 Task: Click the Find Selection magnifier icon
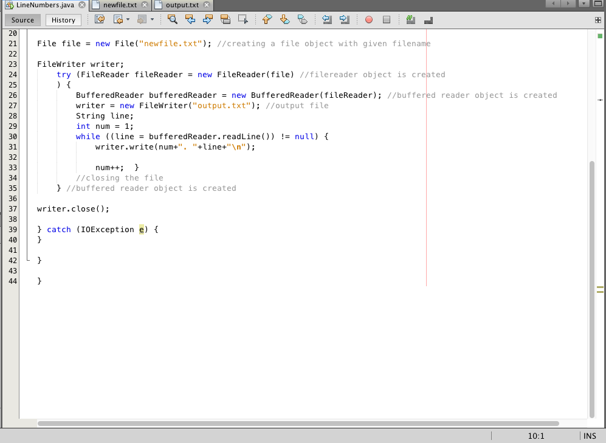click(x=173, y=19)
